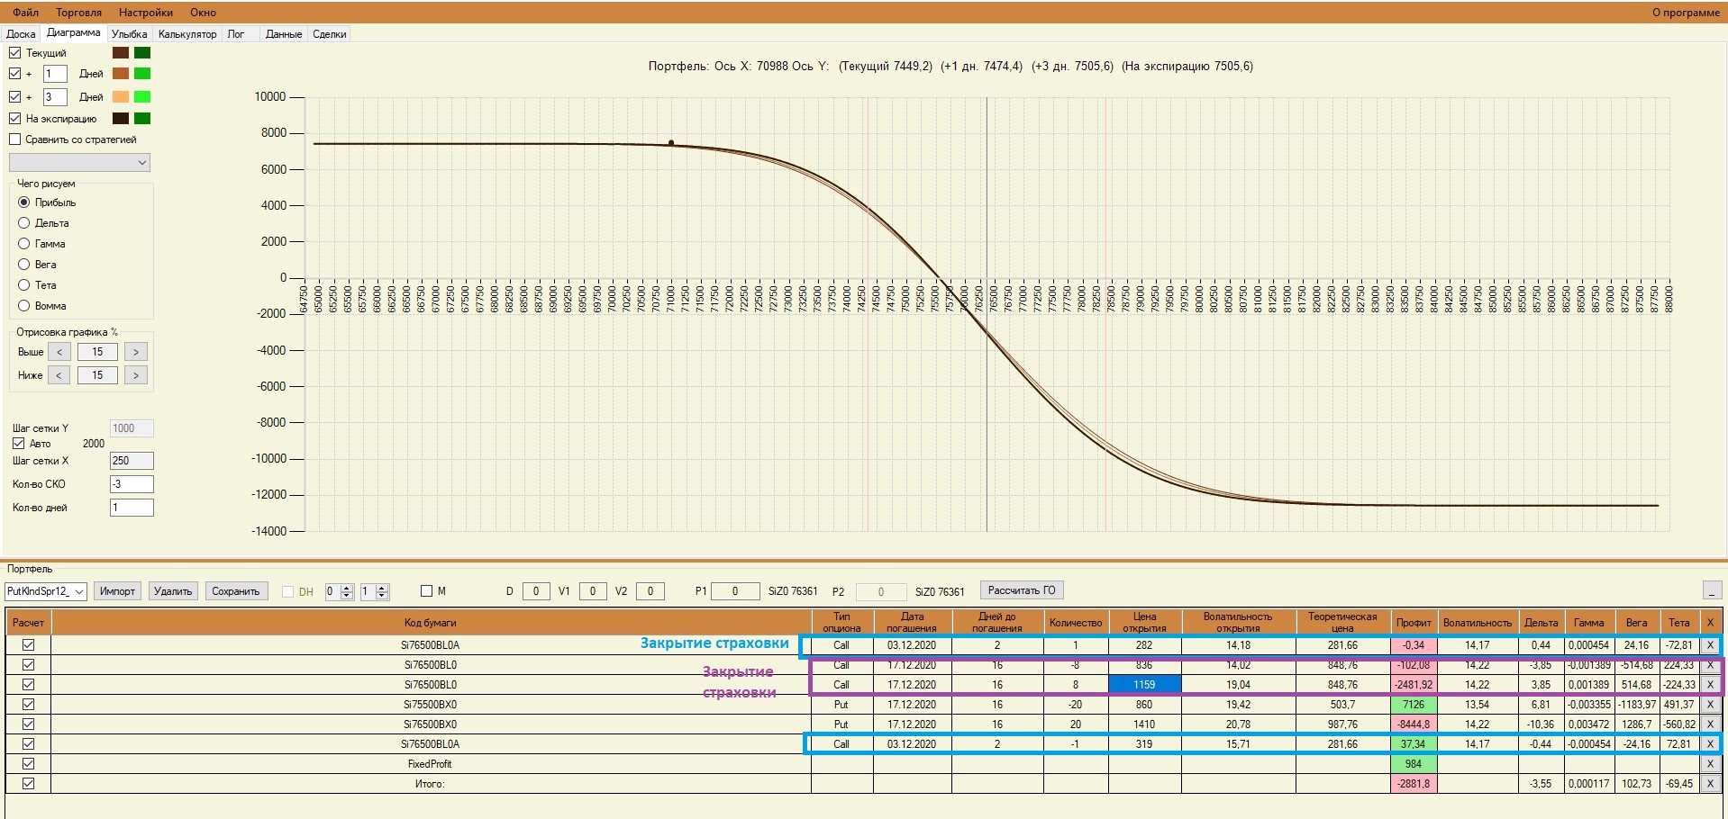The image size is (1728, 819).
Task: Open the Торговля menu
Action: click(78, 13)
